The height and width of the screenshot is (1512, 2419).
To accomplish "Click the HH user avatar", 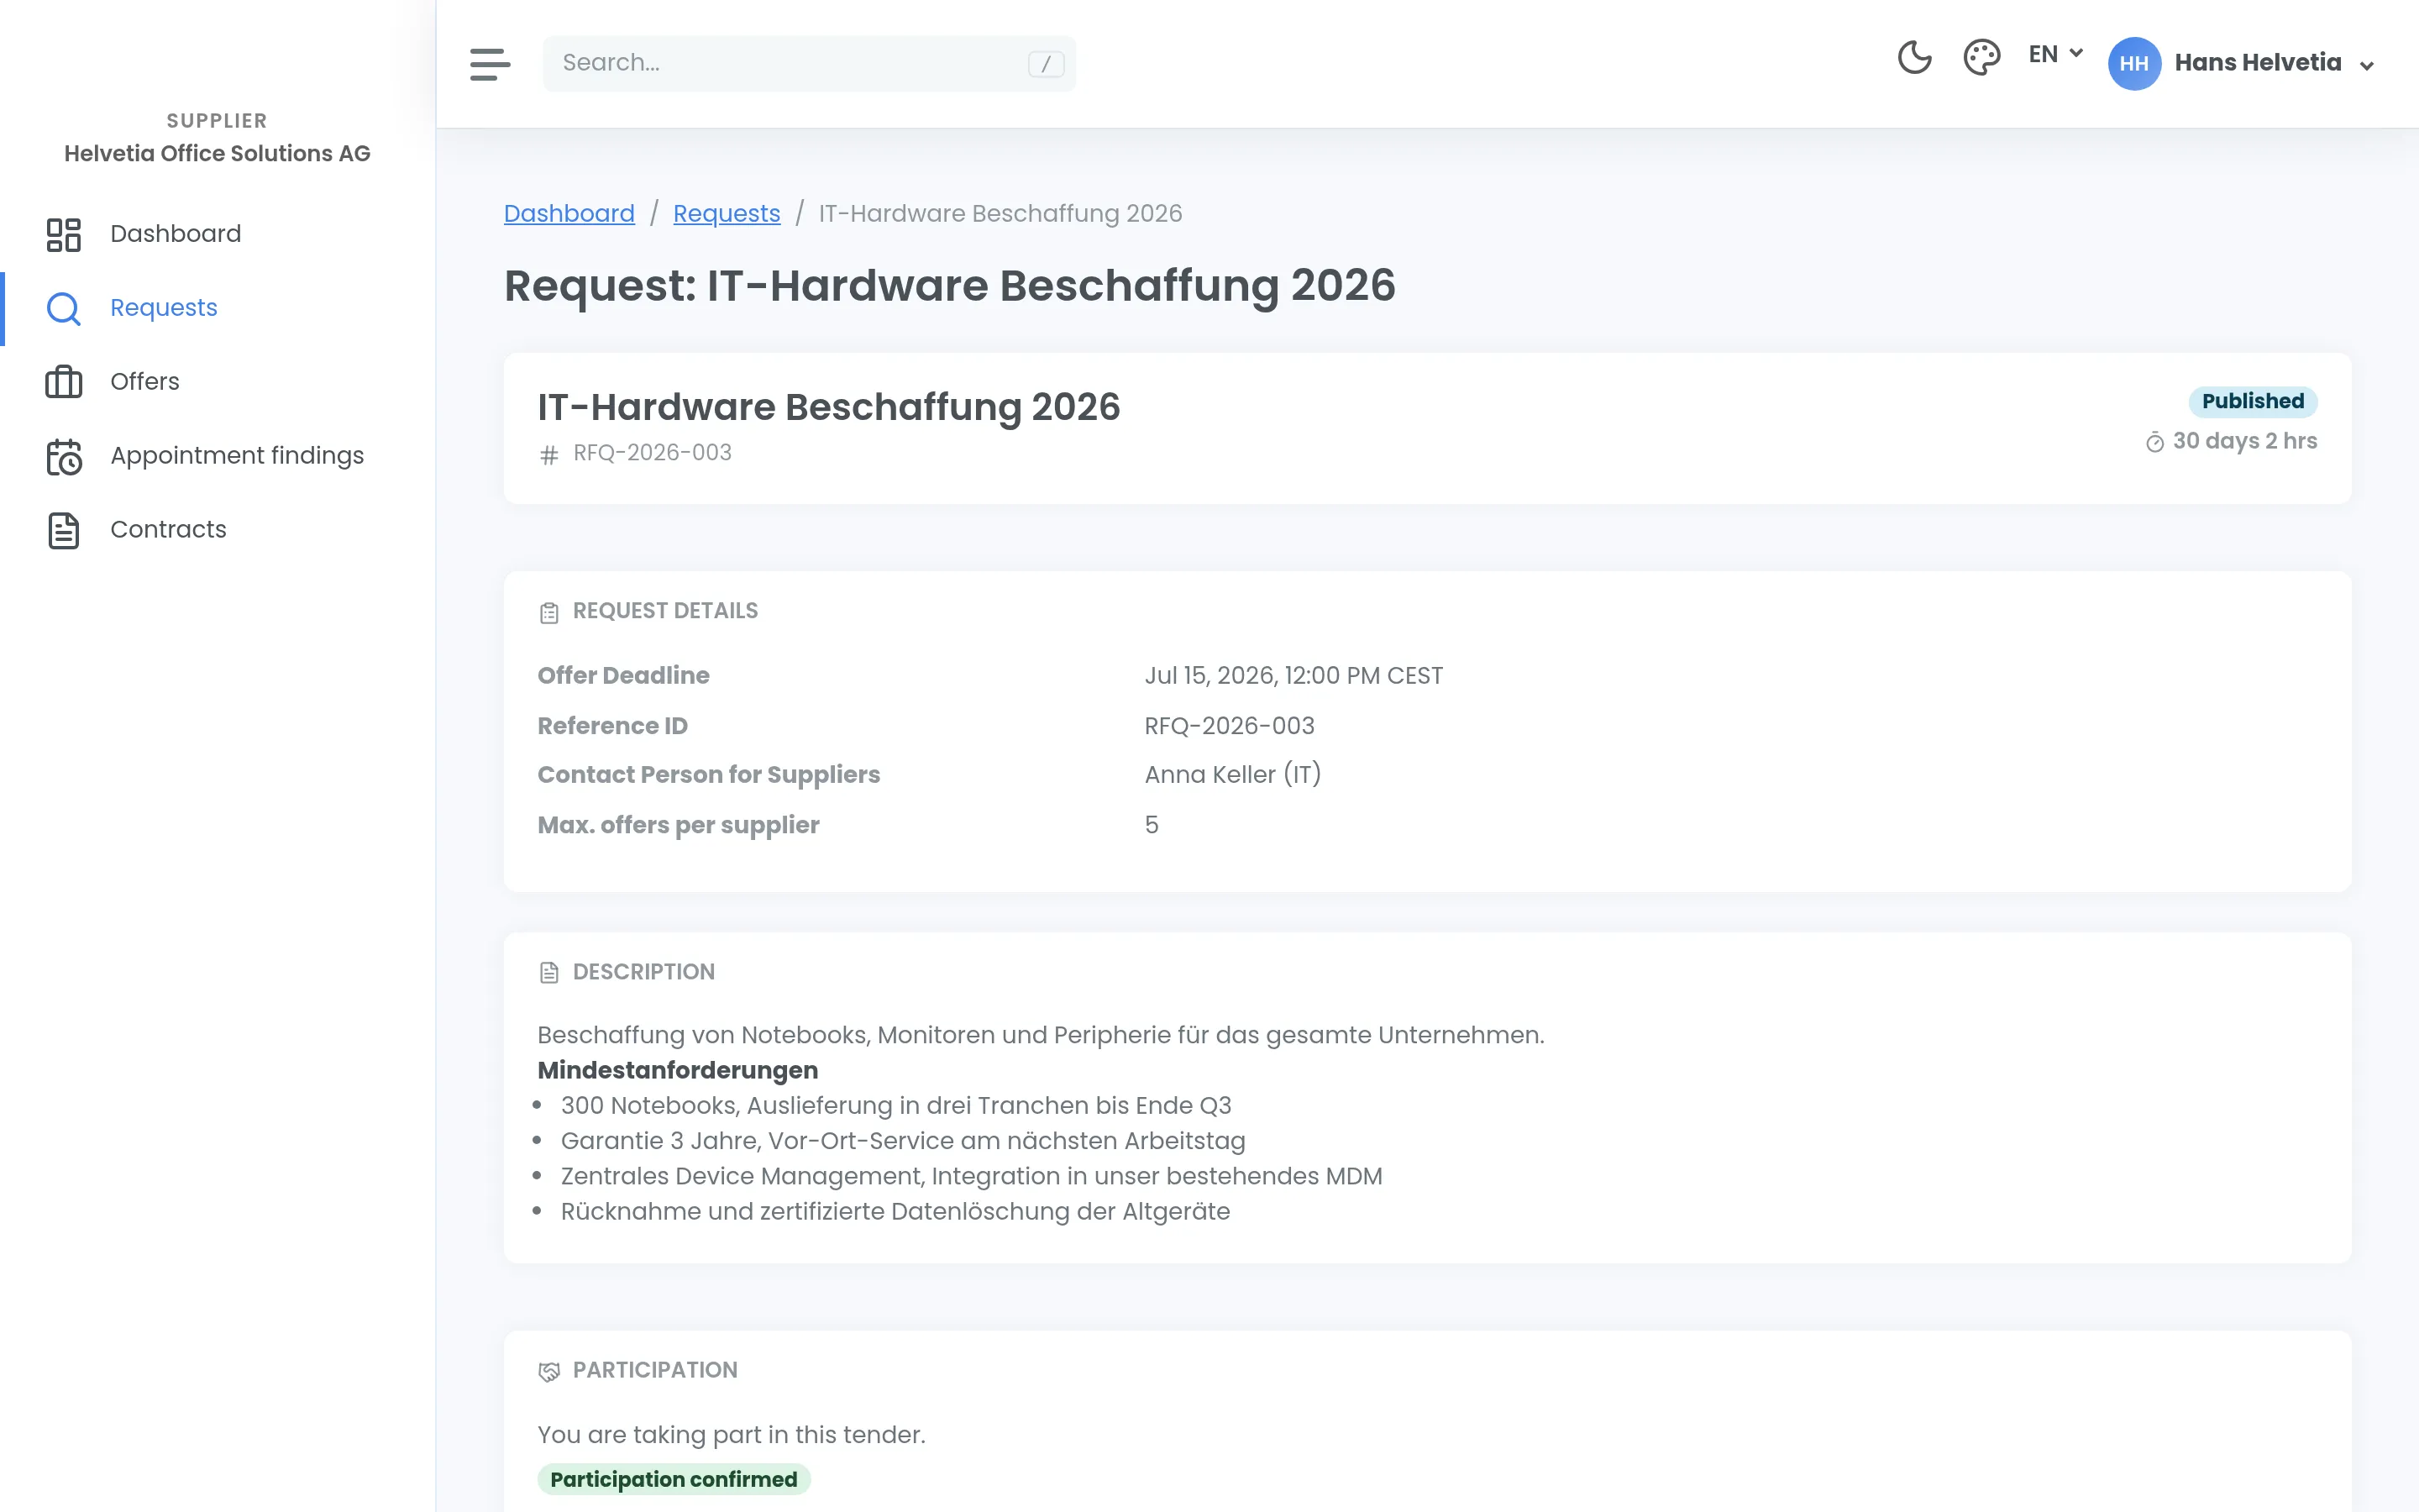I will point(2134,63).
